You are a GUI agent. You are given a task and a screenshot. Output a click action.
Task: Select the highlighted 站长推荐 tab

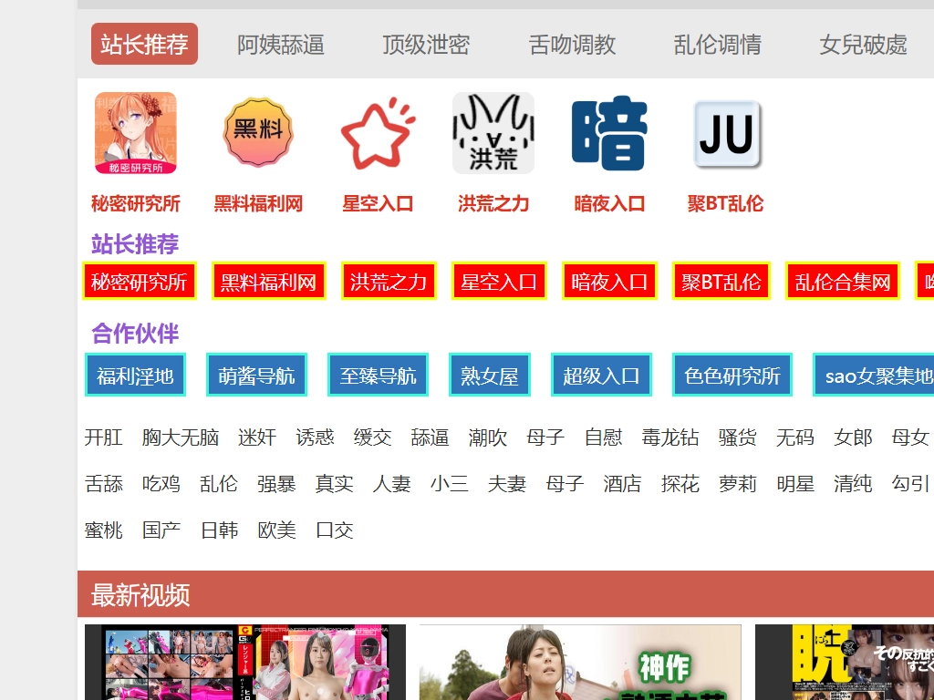[x=144, y=44]
